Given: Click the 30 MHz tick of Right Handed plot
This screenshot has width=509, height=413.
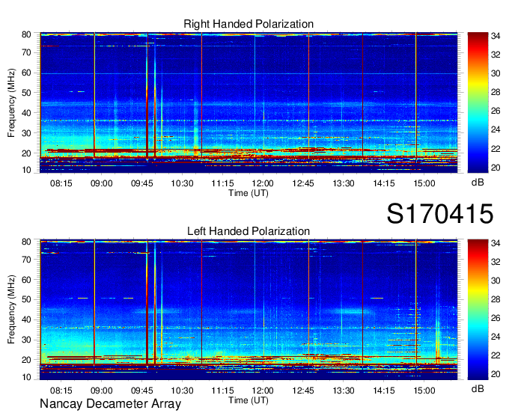Looking at the screenshot, I should click(26, 133).
